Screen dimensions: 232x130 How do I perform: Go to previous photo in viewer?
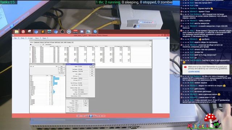[x=87, y=116]
